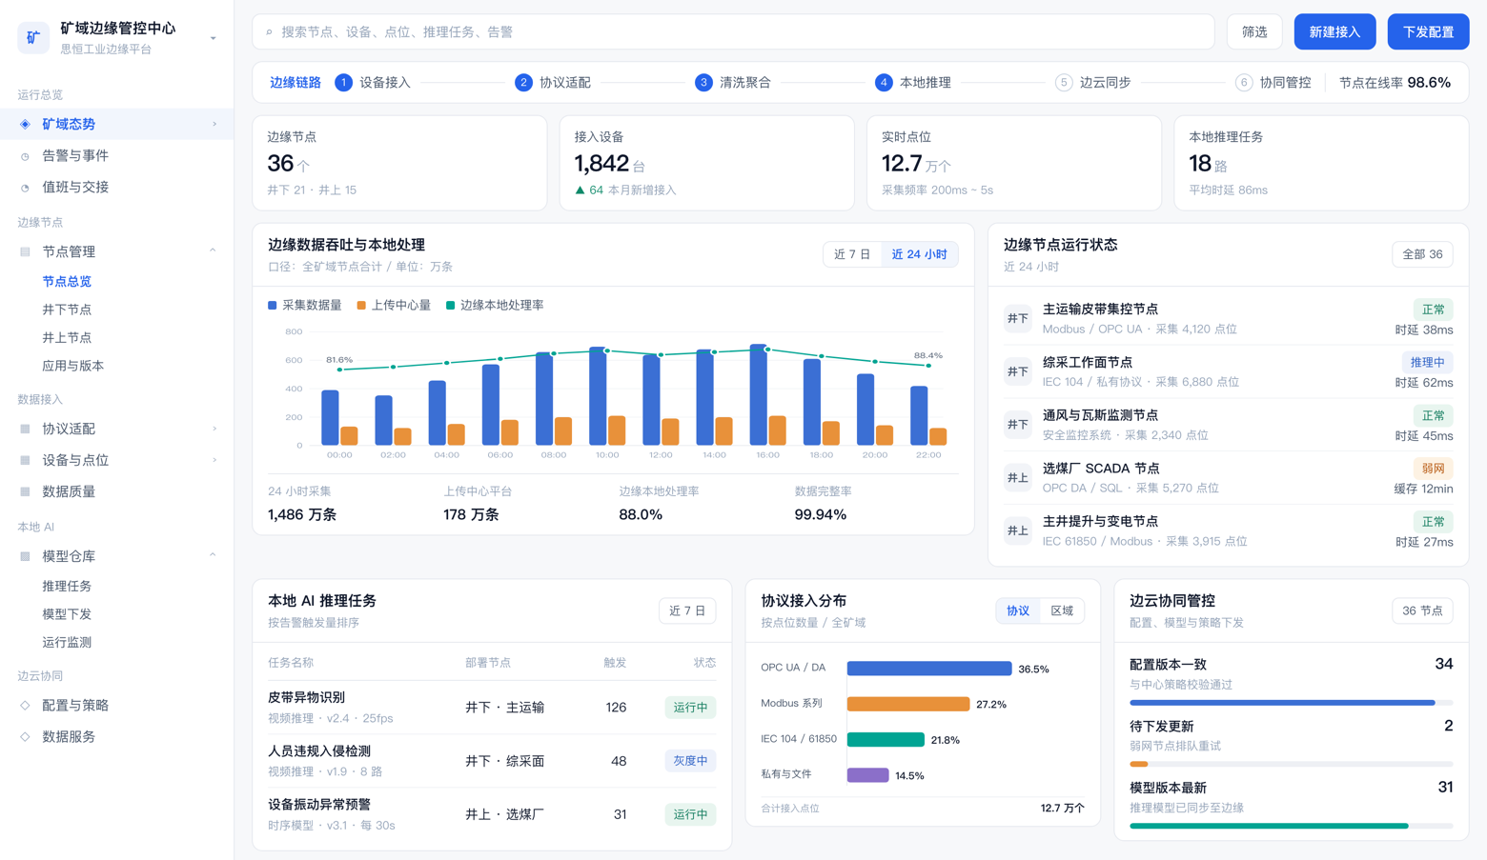The image size is (1487, 860).
Task: Click the 矿 logo icon in sidebar header
Action: click(33, 37)
